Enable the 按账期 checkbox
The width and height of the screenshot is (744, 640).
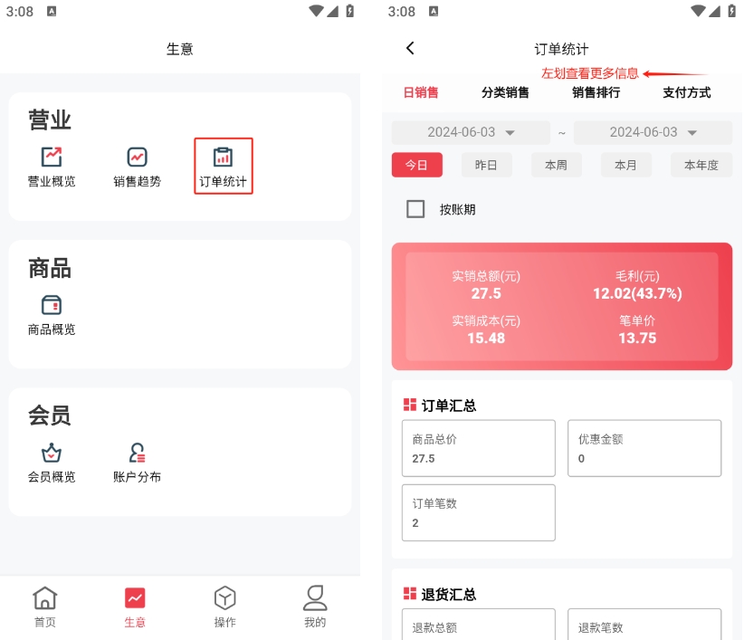tap(415, 209)
